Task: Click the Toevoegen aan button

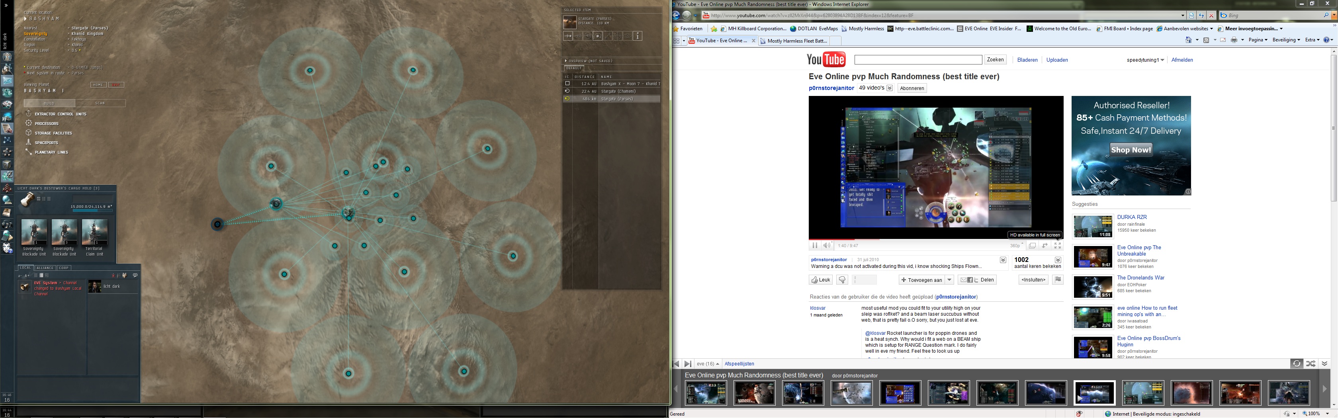Action: 922,280
